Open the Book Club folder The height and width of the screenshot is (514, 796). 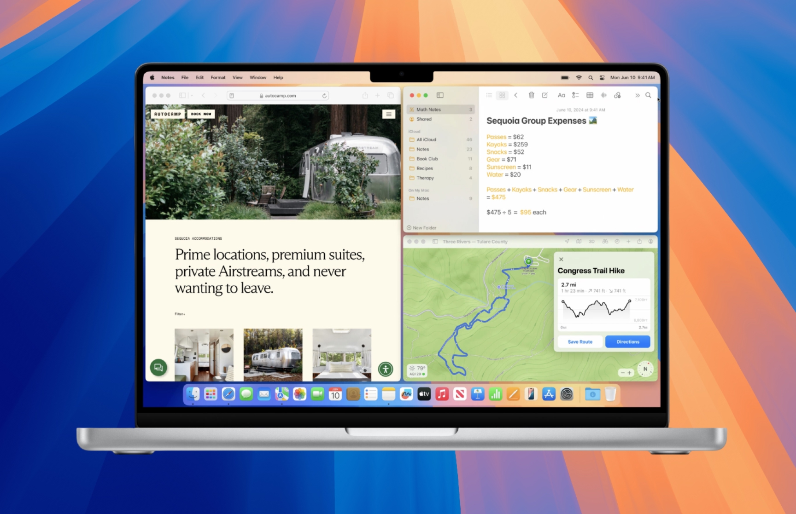(441, 159)
